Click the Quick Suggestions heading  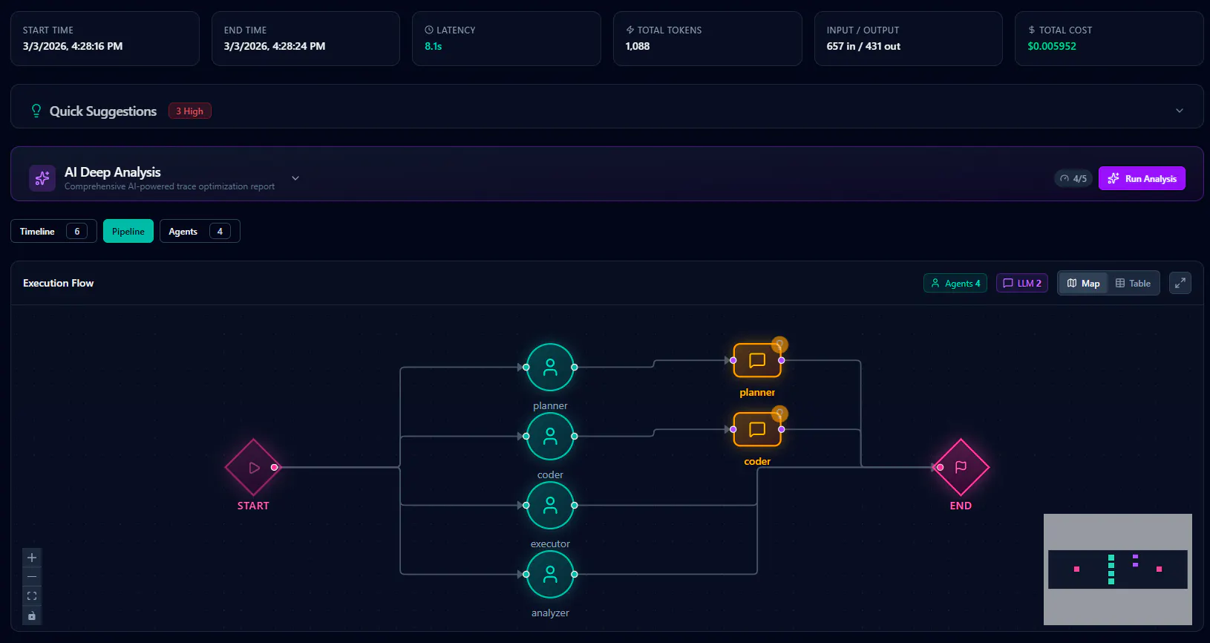[x=103, y=111]
